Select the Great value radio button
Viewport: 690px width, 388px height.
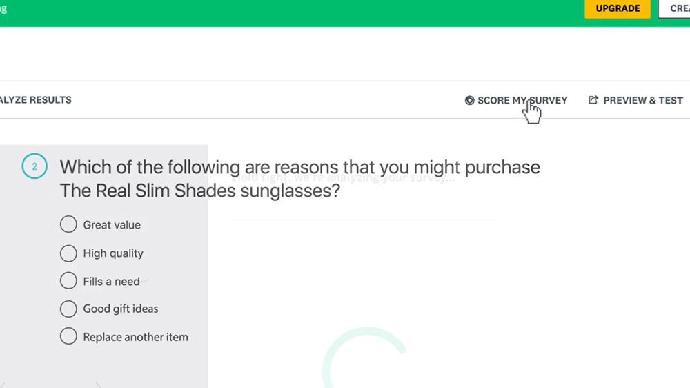tap(68, 224)
